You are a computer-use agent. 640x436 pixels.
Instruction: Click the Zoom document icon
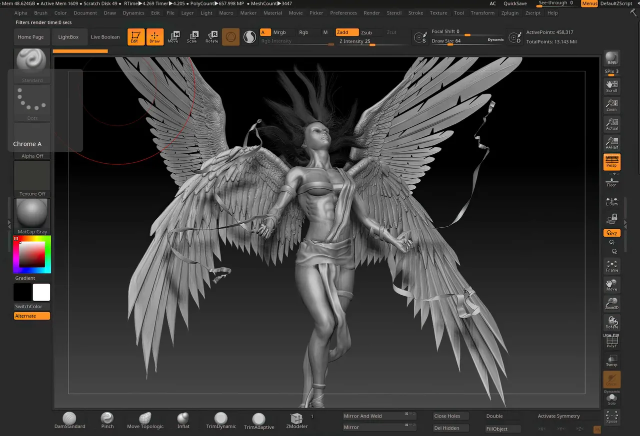(x=611, y=105)
